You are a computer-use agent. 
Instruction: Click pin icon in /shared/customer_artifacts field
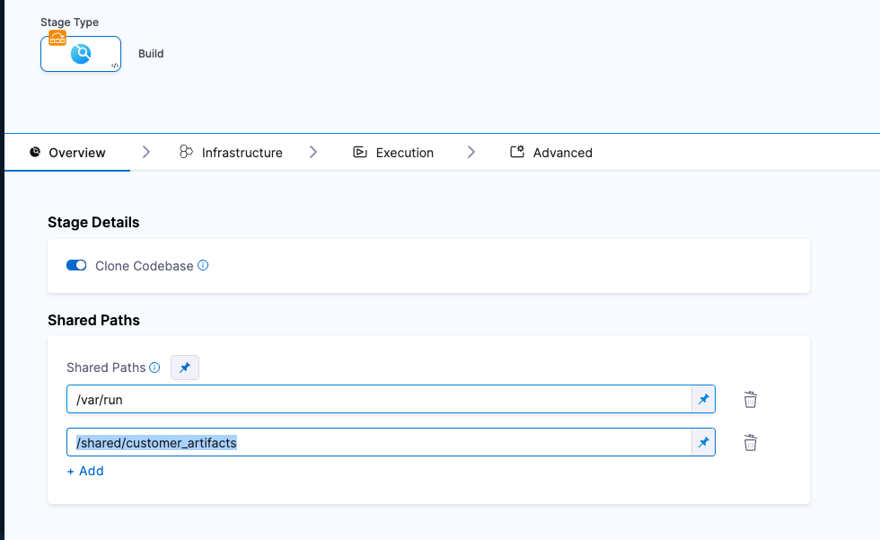703,442
